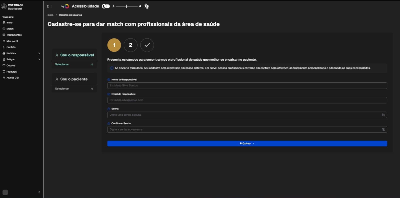Focus the Nome do Responsável input field
400x198 pixels.
pyautogui.click(x=247, y=86)
